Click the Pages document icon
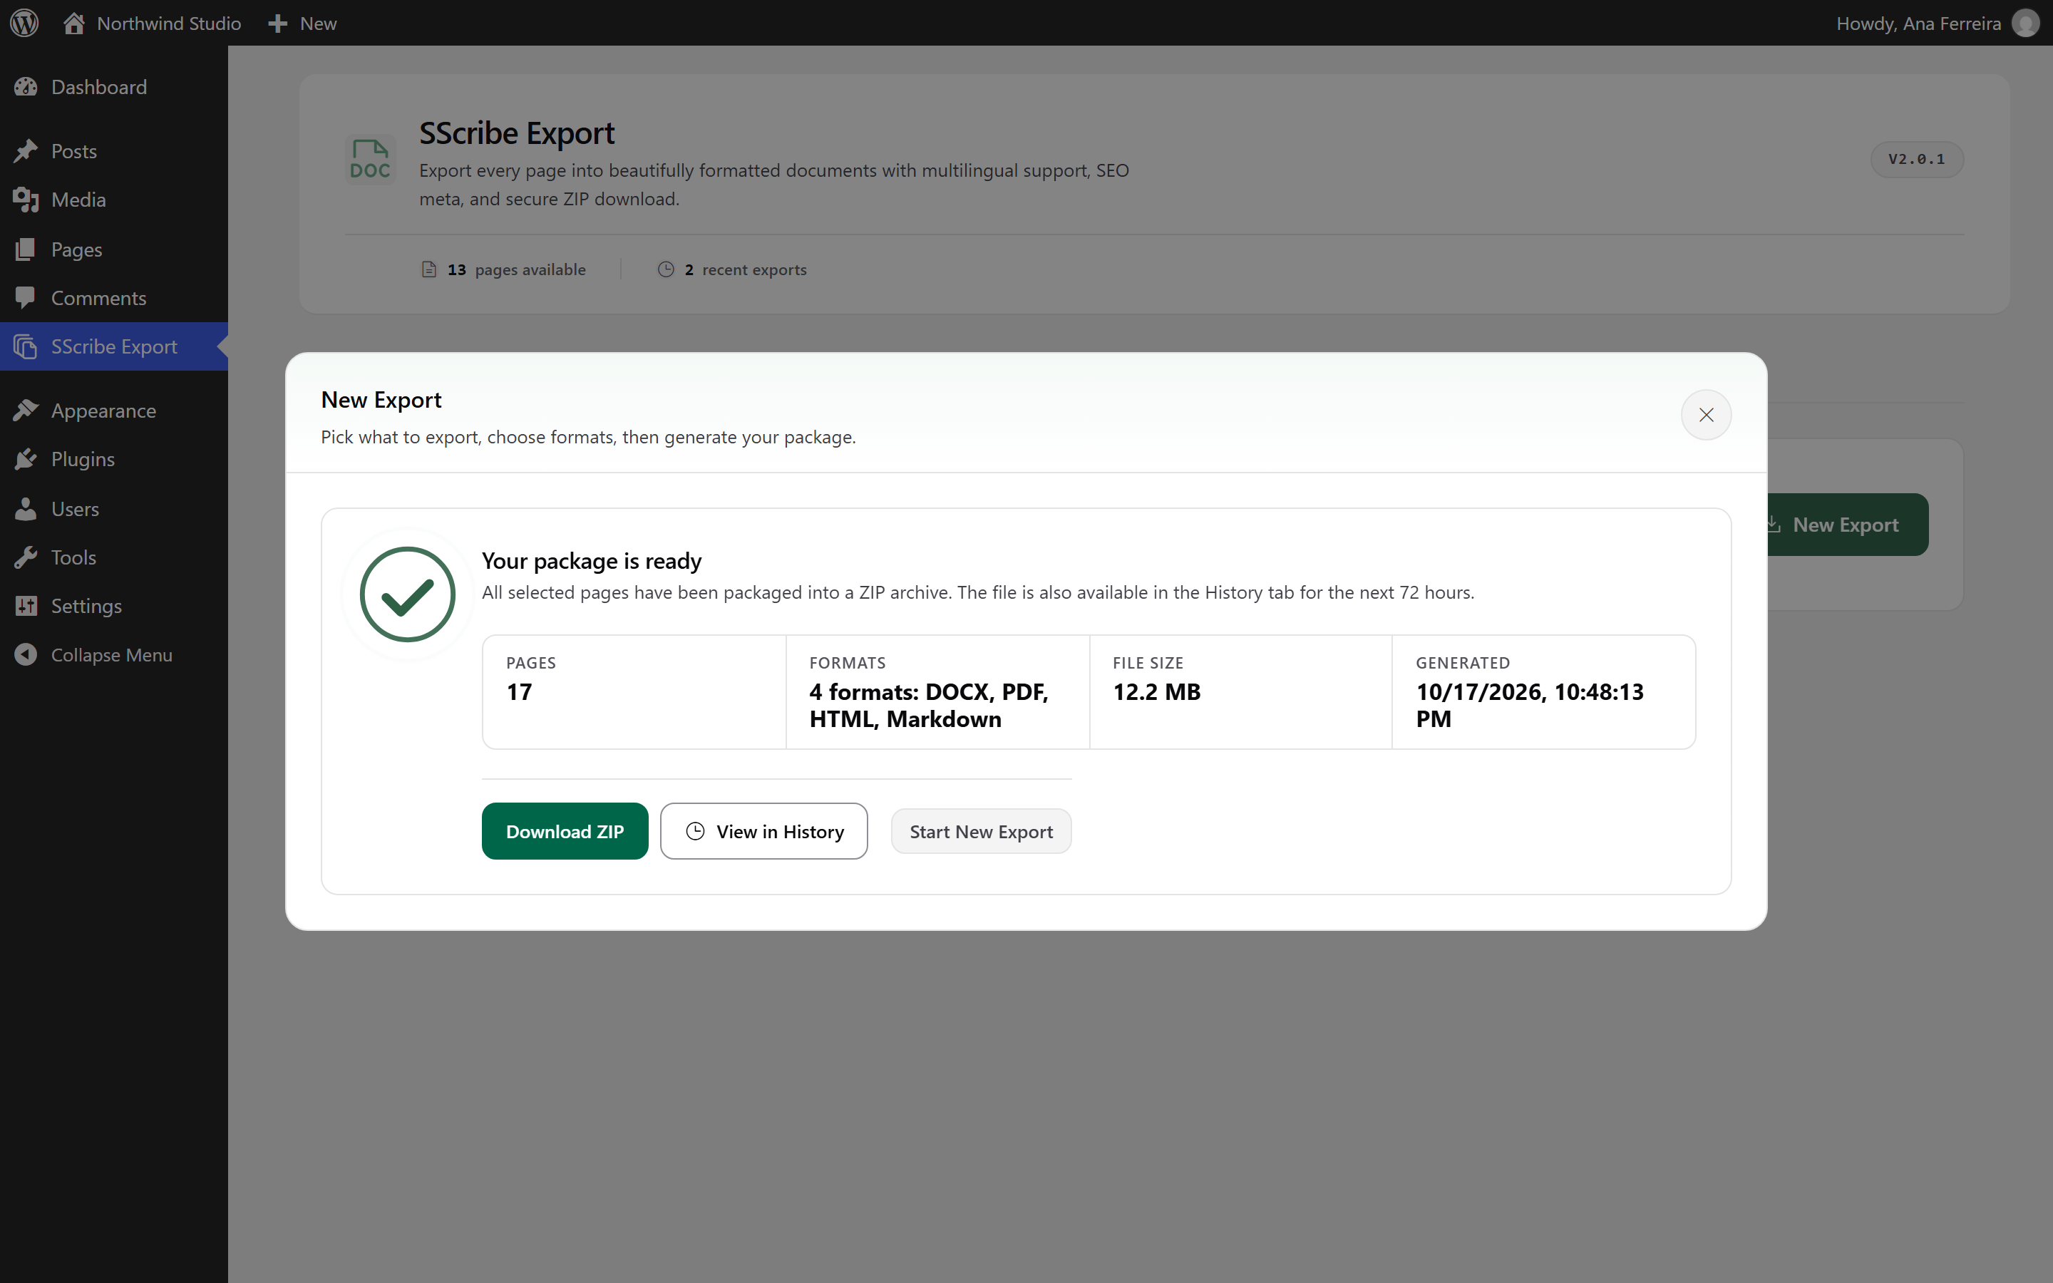 click(x=26, y=249)
